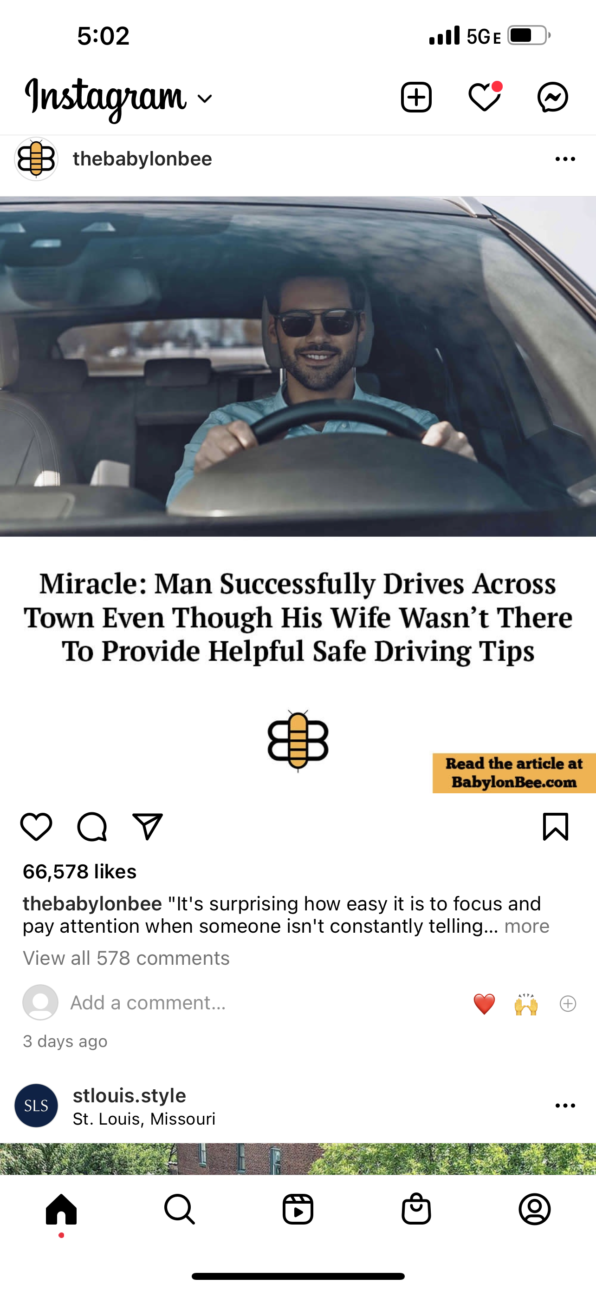Share the post with paper plane icon
596x1291 pixels.
tap(148, 826)
